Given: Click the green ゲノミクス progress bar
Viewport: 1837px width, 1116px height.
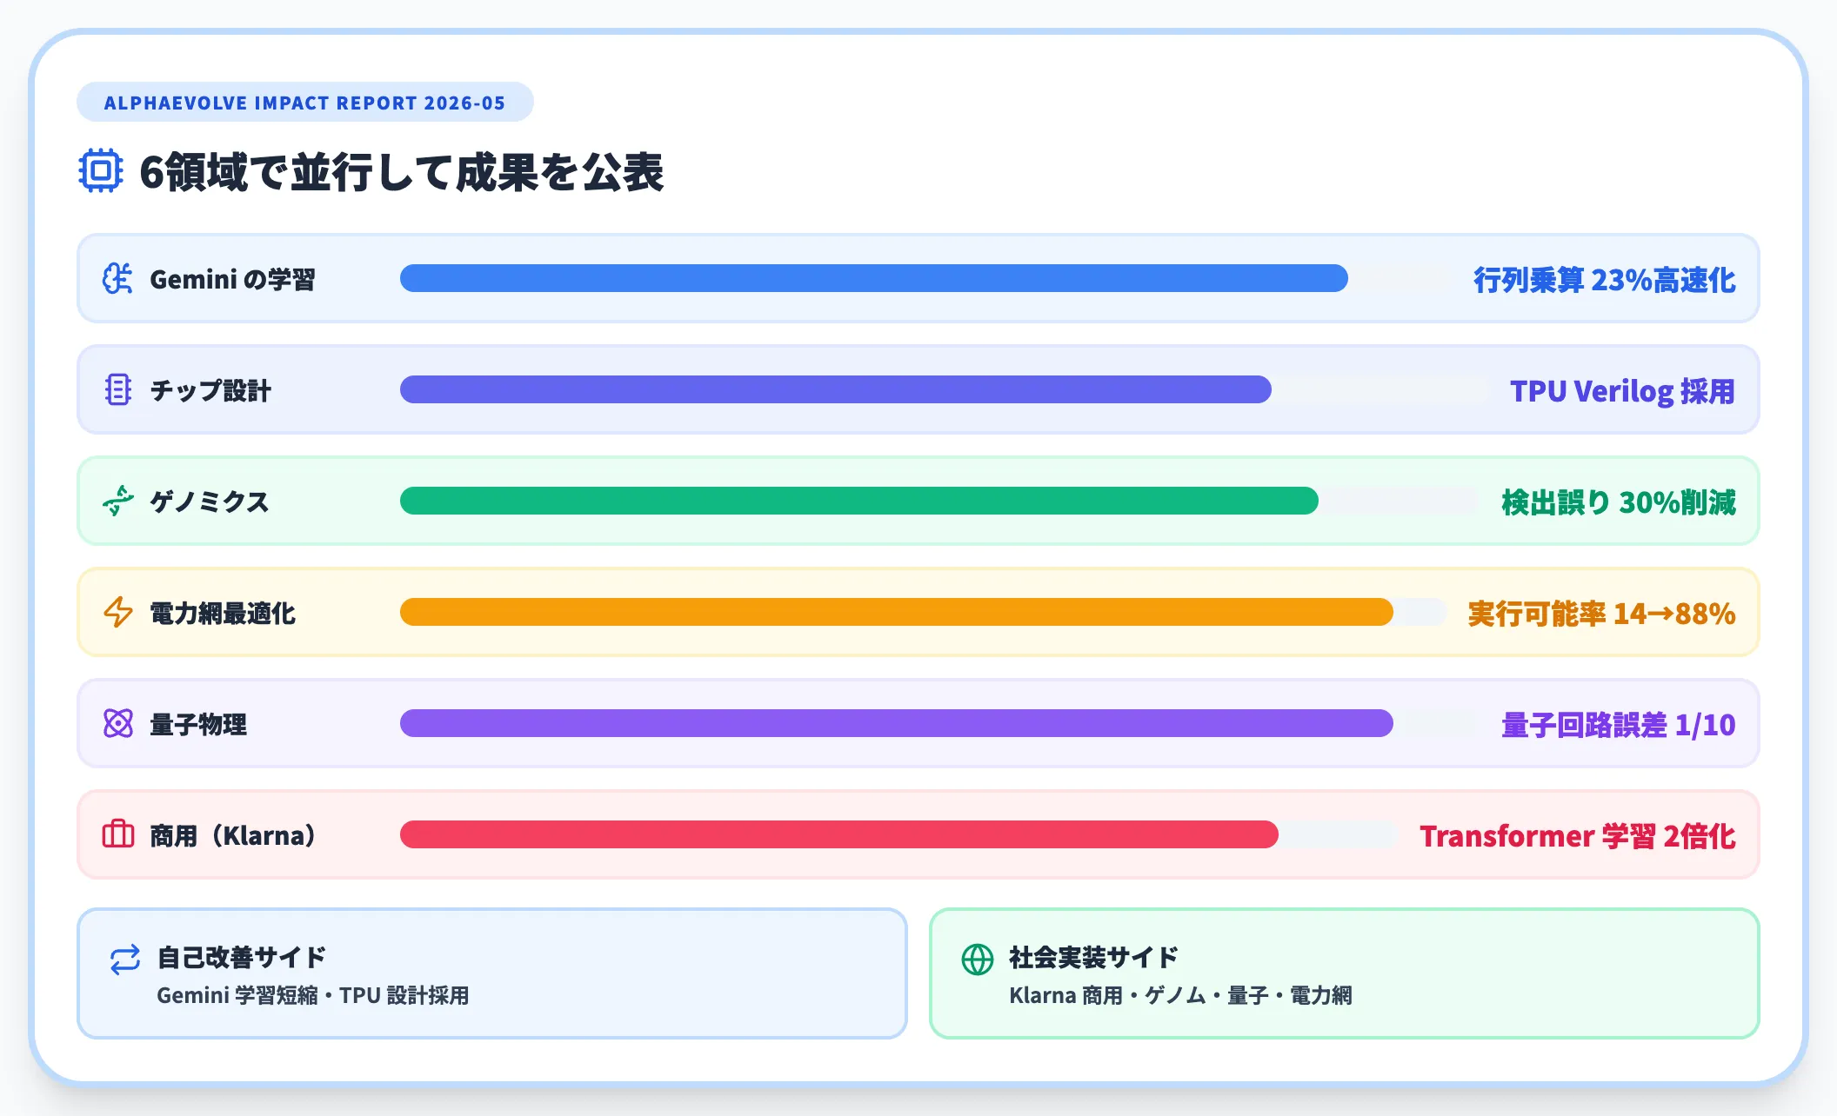Looking at the screenshot, I should pos(859,502).
